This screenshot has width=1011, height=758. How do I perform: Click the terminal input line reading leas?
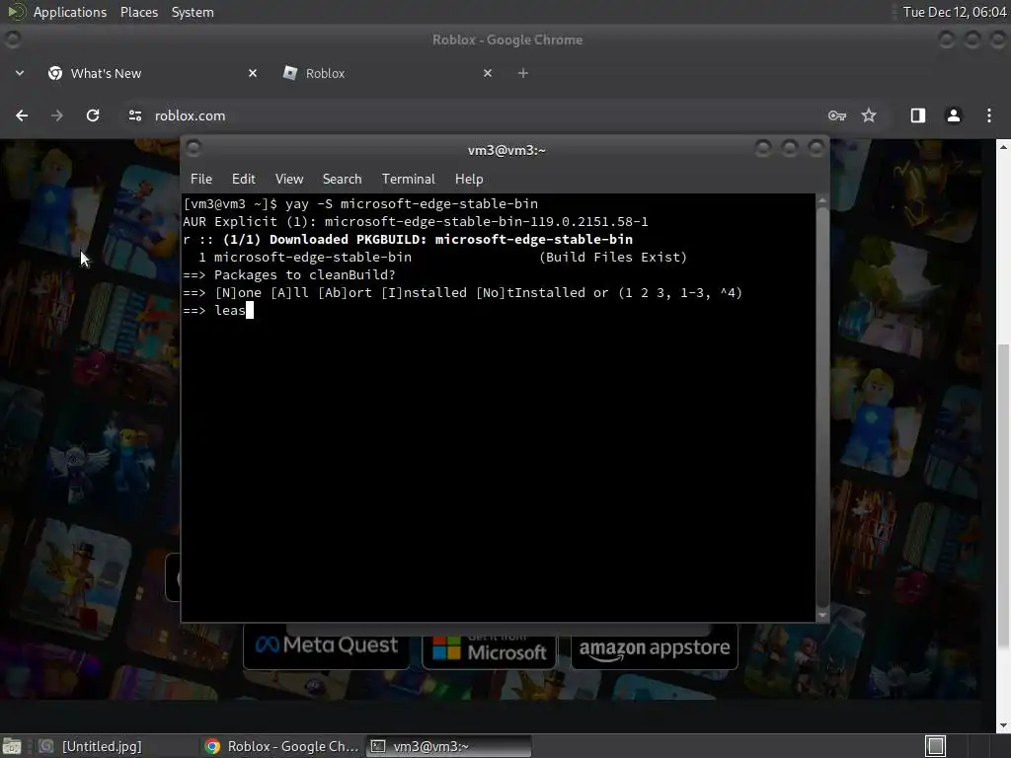[x=219, y=311]
